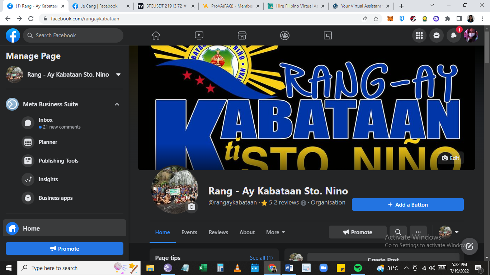Select Home in the Manage Page sidebar
490x275 pixels.
pyautogui.click(x=65, y=228)
